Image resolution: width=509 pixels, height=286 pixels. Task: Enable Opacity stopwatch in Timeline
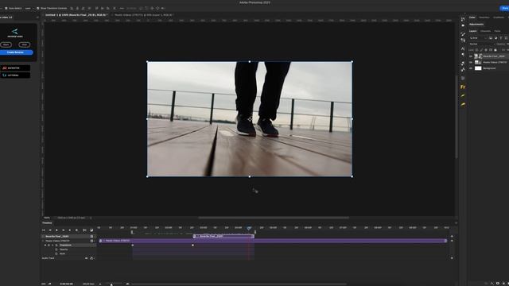(56, 249)
